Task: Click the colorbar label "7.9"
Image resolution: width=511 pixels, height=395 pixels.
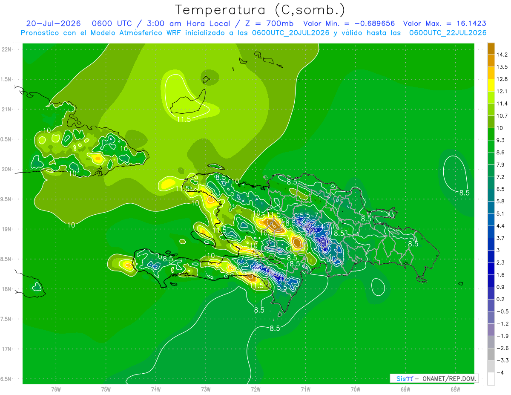Action: coord(501,164)
